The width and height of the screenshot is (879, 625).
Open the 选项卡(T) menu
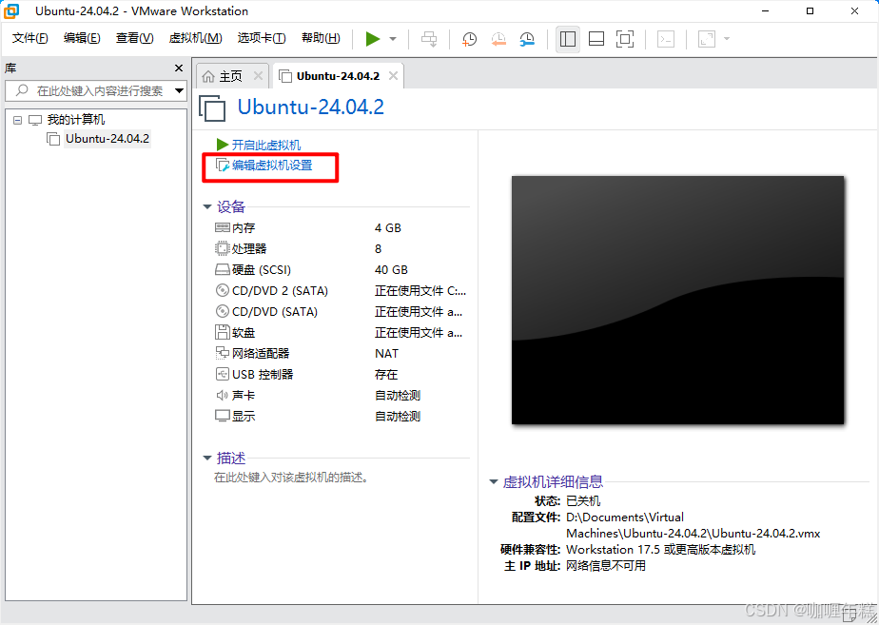pos(262,38)
